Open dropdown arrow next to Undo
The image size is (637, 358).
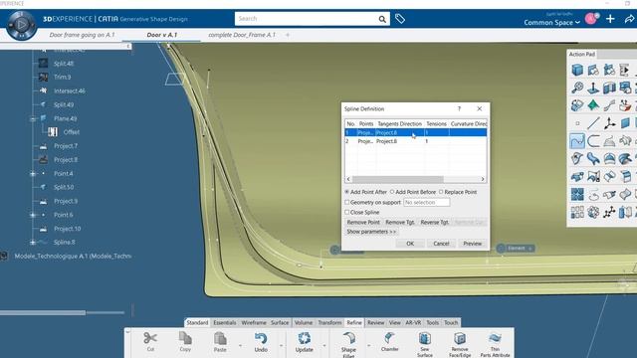click(x=281, y=345)
